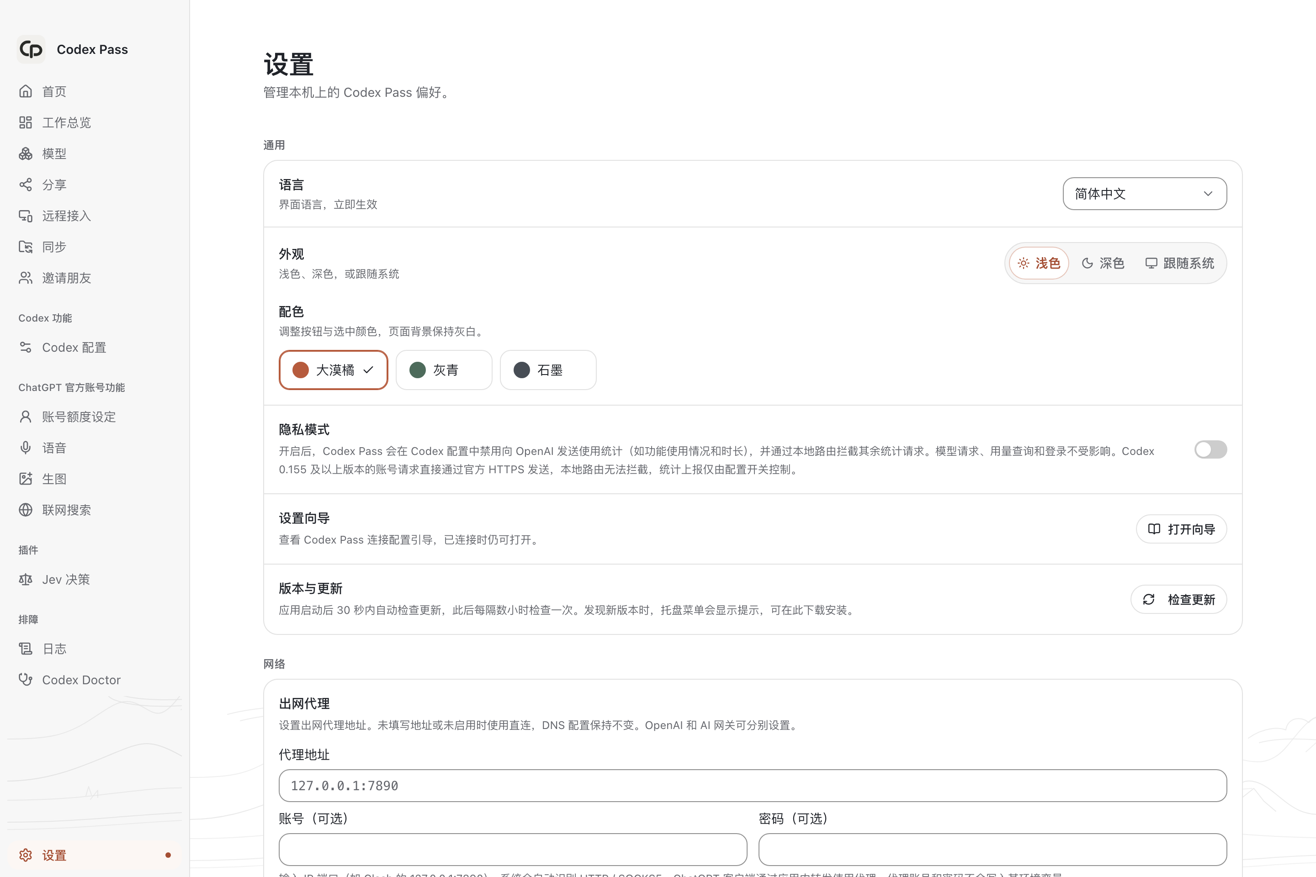Click the 版本与更新 heading text
This screenshot has height=877, width=1316.
pyautogui.click(x=311, y=588)
